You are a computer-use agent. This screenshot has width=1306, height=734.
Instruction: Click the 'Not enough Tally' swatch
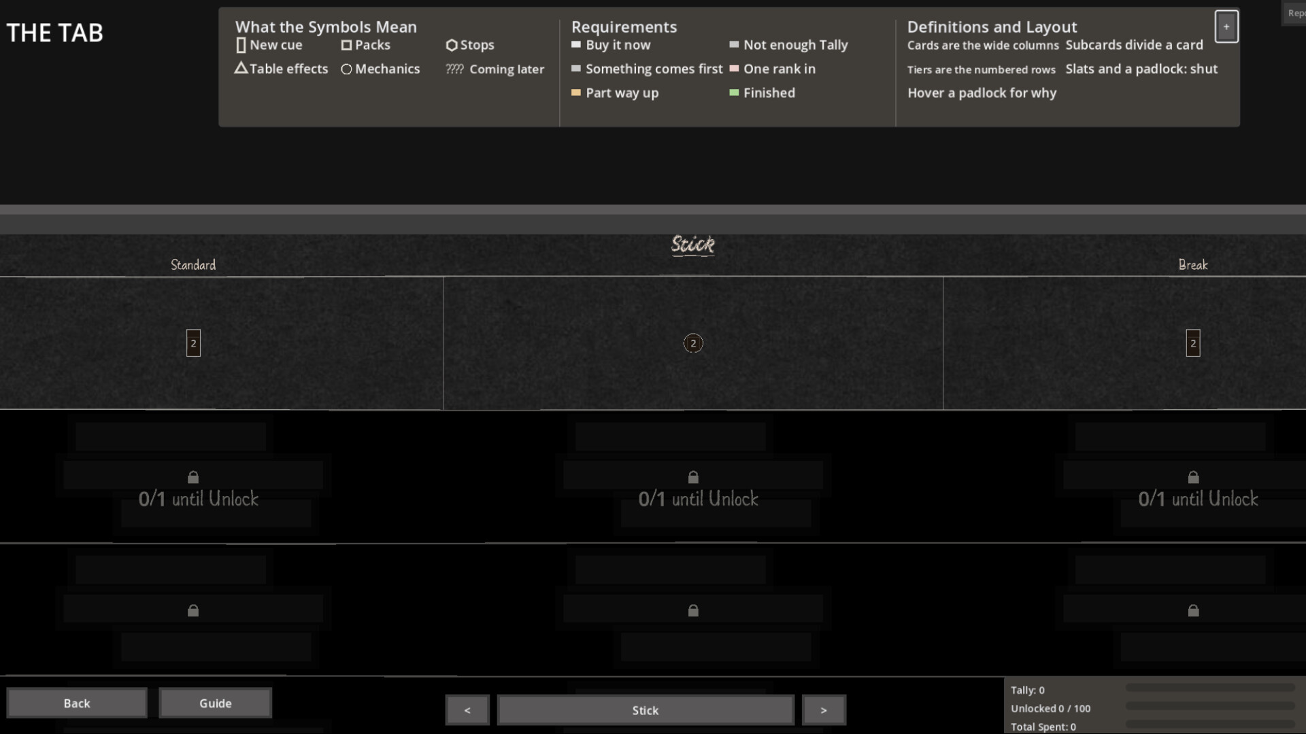734,44
